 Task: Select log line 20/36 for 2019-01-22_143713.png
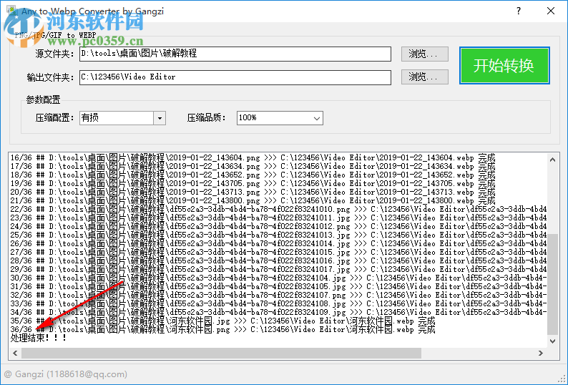point(253,192)
